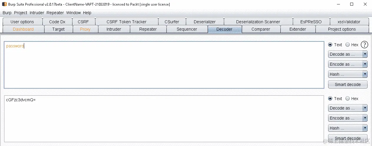Switch to the Proxy tab
This screenshot has width=372, height=146.
(x=85, y=29)
